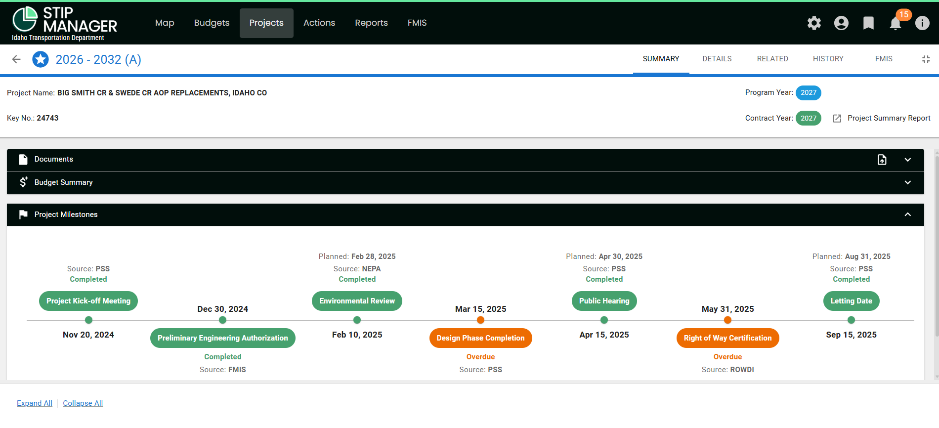
Task: Click the Program Year 2027 badge
Action: 809,93
